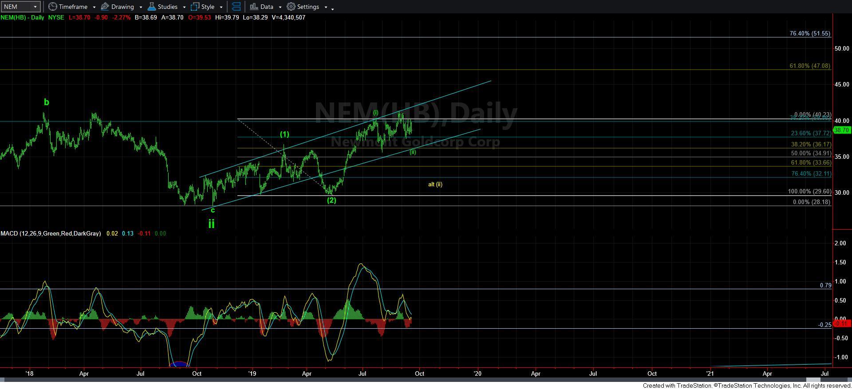Click the 50.00% (34.91) retracement label
The height and width of the screenshot is (389, 852).
[x=811, y=153]
